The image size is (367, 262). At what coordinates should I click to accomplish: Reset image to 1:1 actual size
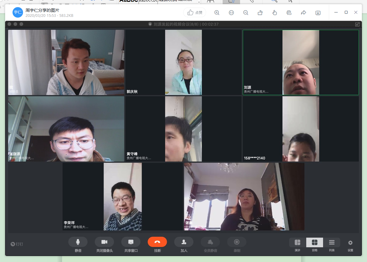(231, 13)
